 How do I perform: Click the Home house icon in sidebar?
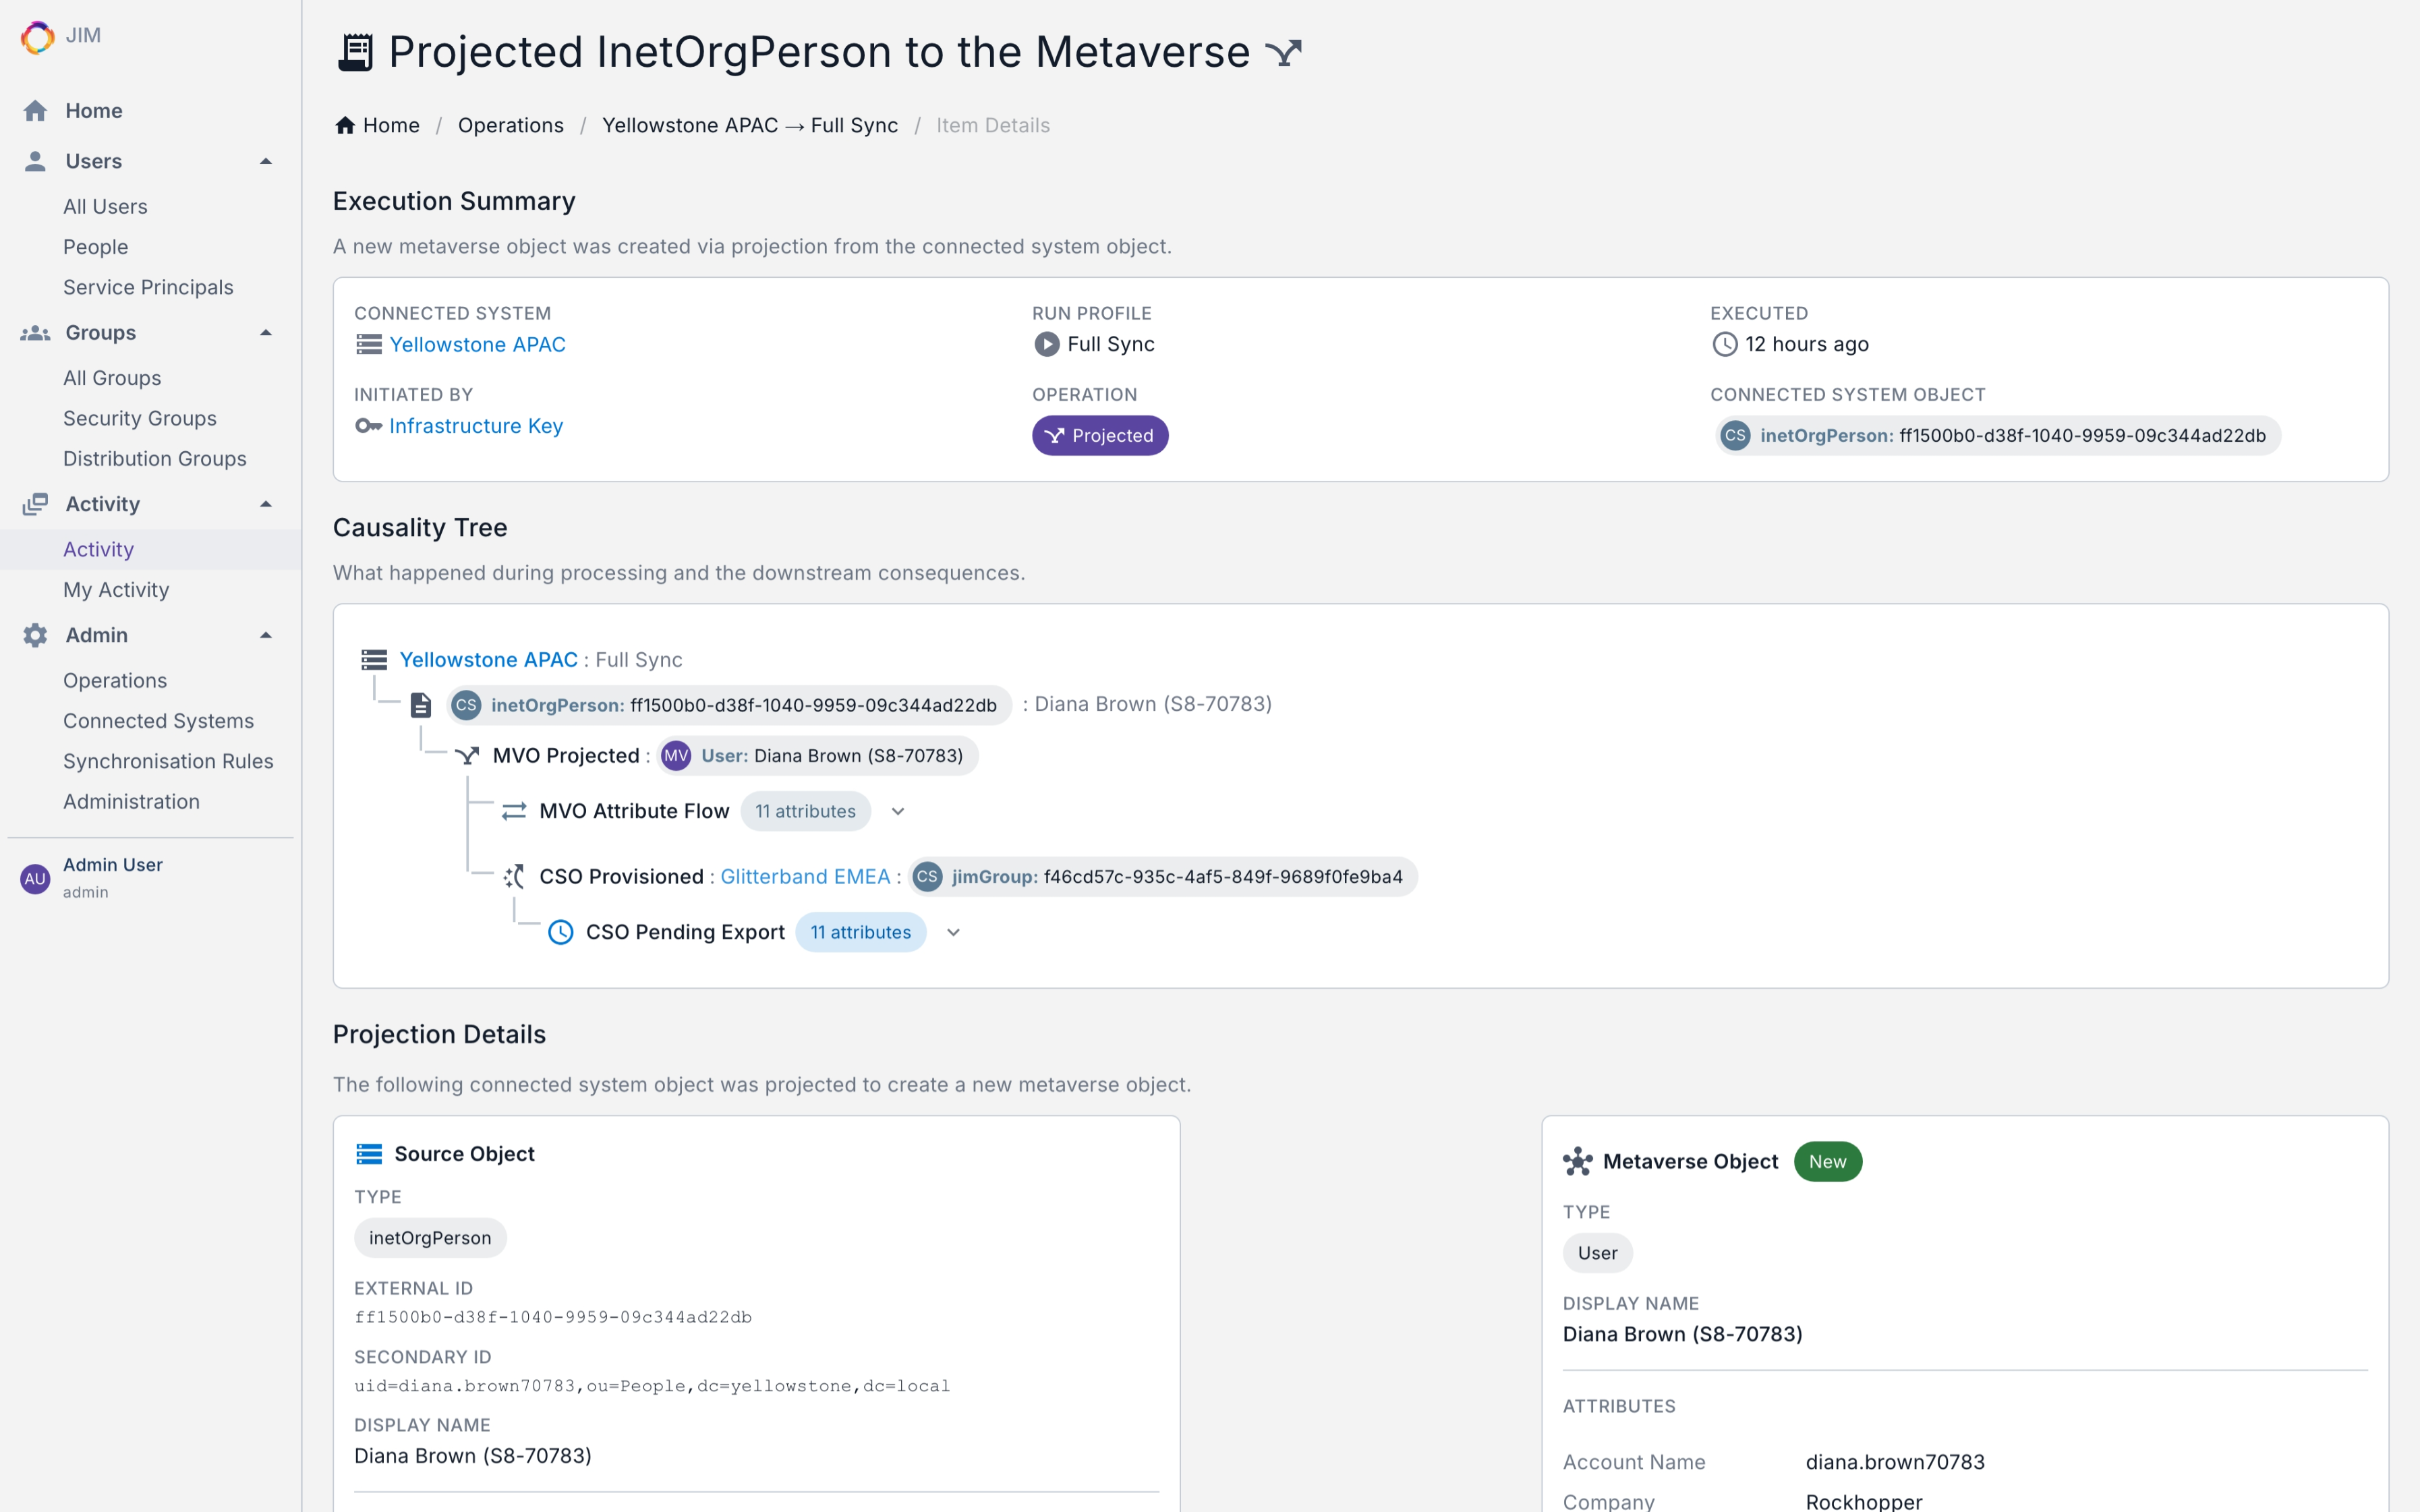(x=35, y=111)
